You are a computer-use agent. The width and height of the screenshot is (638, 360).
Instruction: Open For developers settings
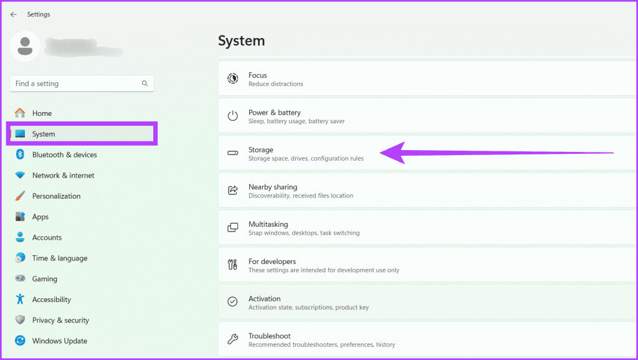[x=427, y=265]
